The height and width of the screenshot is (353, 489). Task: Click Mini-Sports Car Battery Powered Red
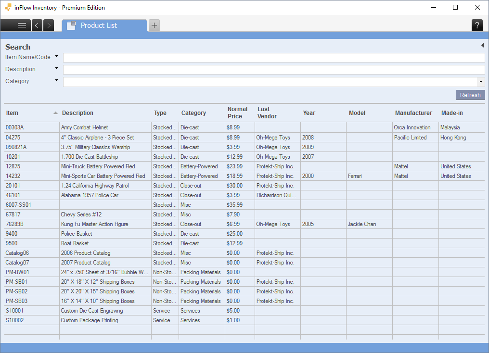(103, 176)
